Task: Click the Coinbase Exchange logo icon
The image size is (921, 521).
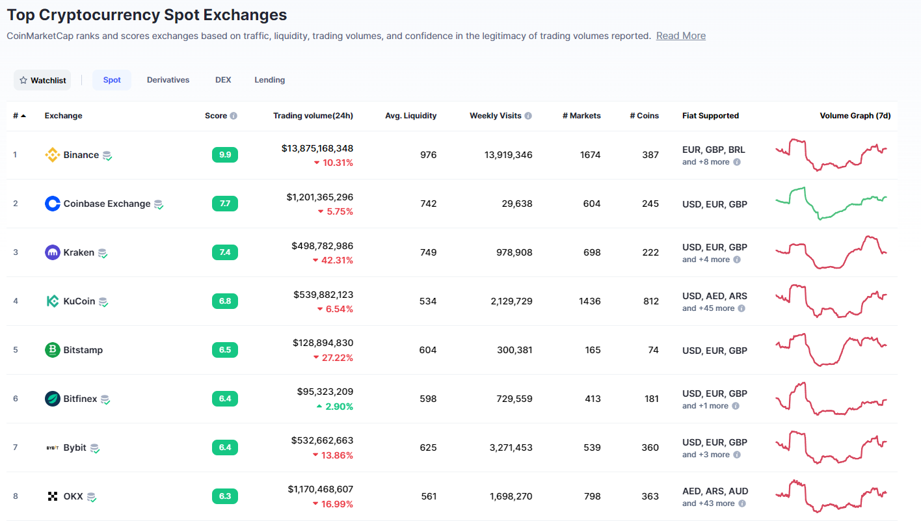Action: pyautogui.click(x=53, y=204)
